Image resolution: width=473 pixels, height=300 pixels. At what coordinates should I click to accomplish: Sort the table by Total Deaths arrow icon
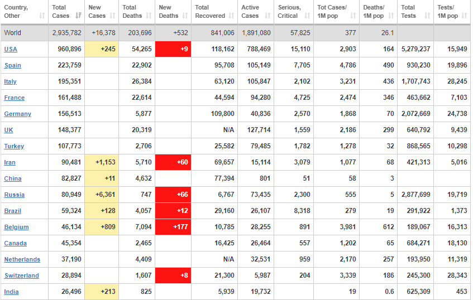click(149, 16)
